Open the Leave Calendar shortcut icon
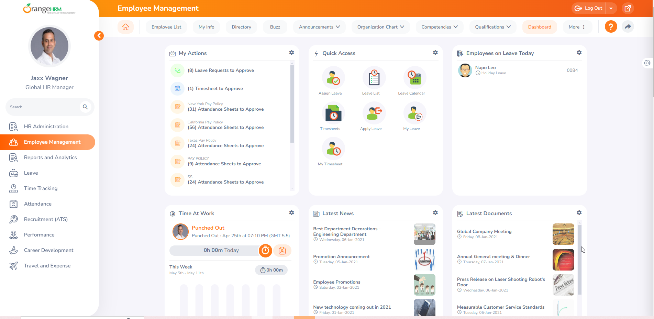Viewport: 654px width, 319px height. pos(414,78)
